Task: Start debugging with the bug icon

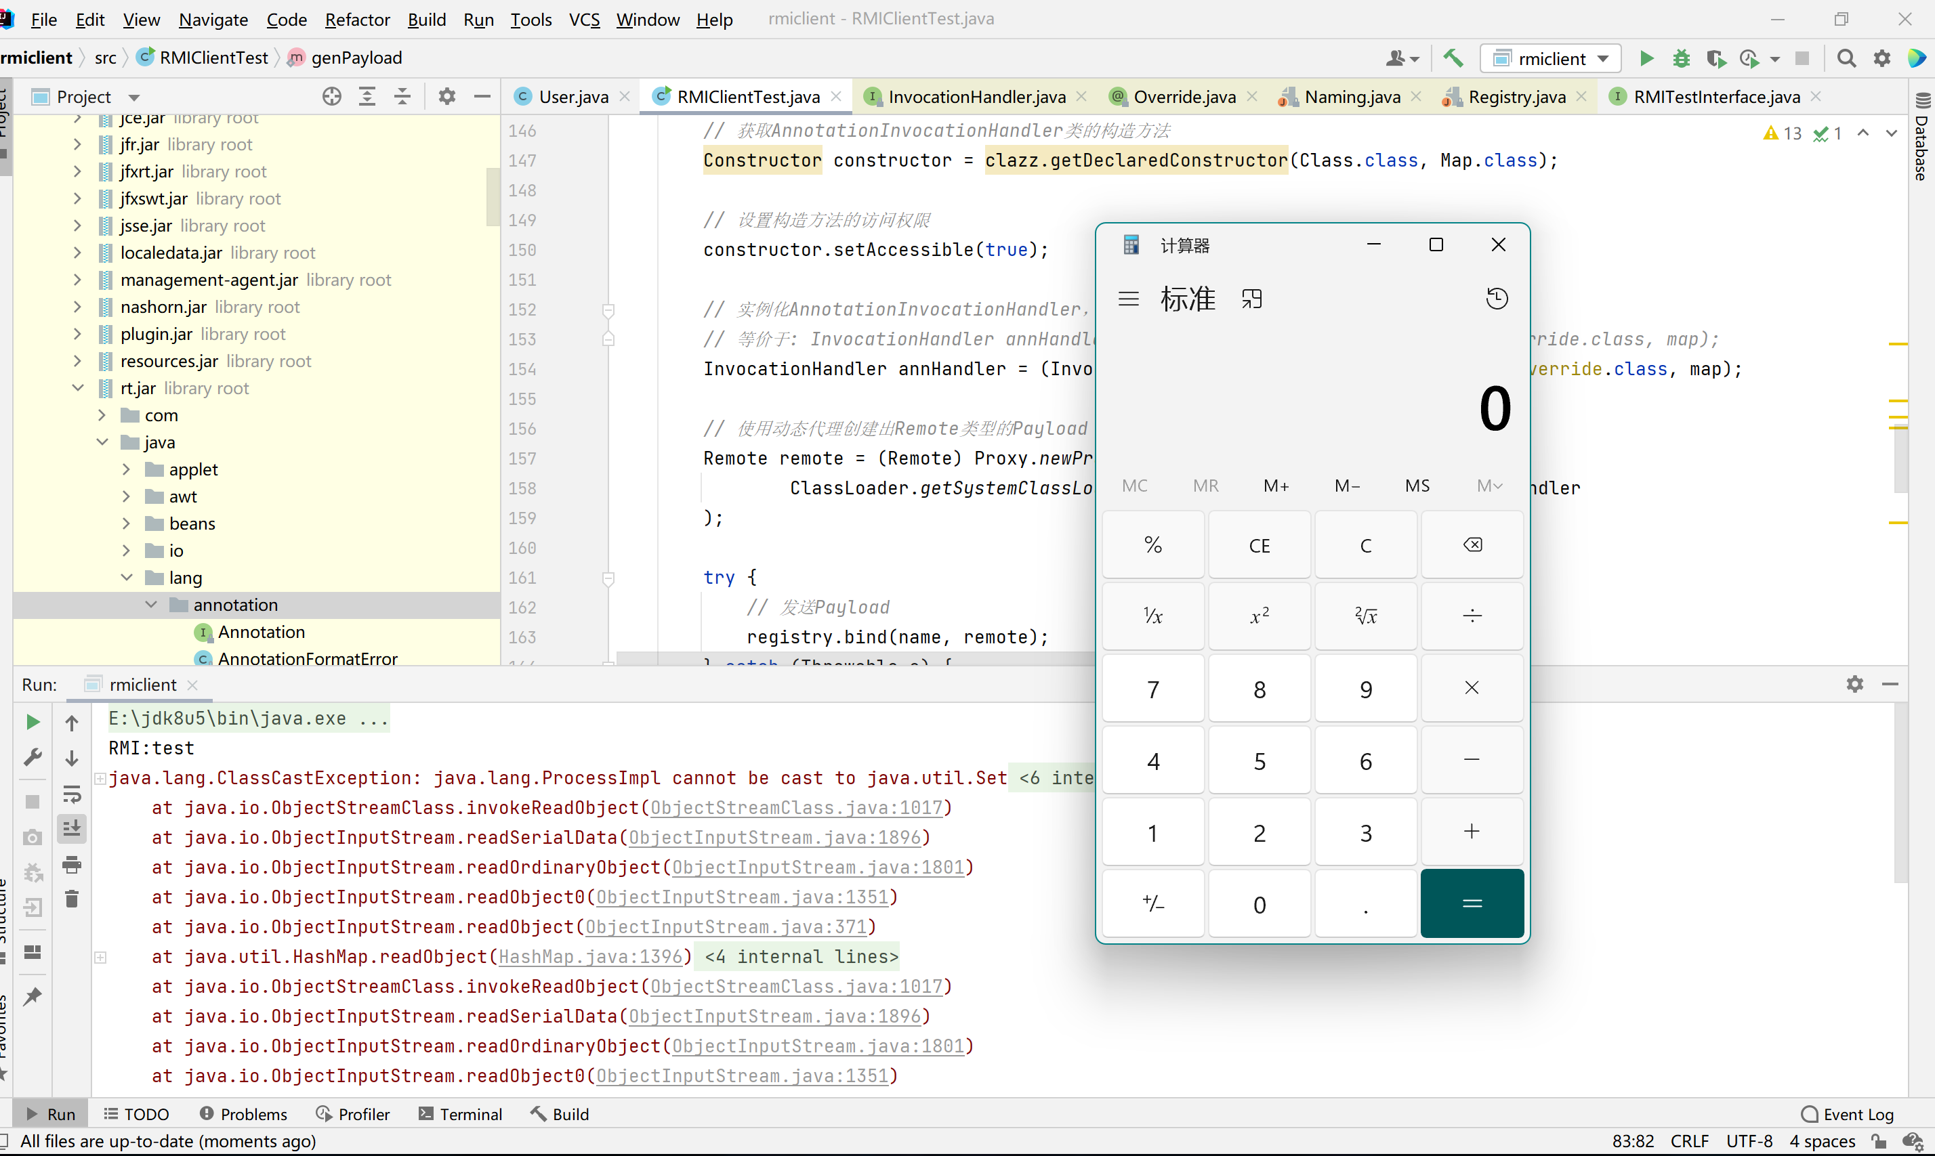Action: point(1681,58)
